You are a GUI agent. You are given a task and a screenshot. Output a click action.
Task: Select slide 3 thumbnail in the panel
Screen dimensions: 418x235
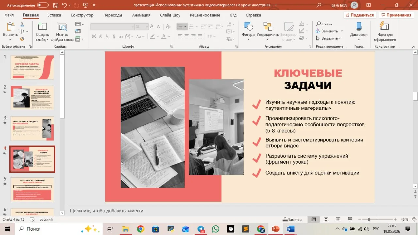point(32,128)
